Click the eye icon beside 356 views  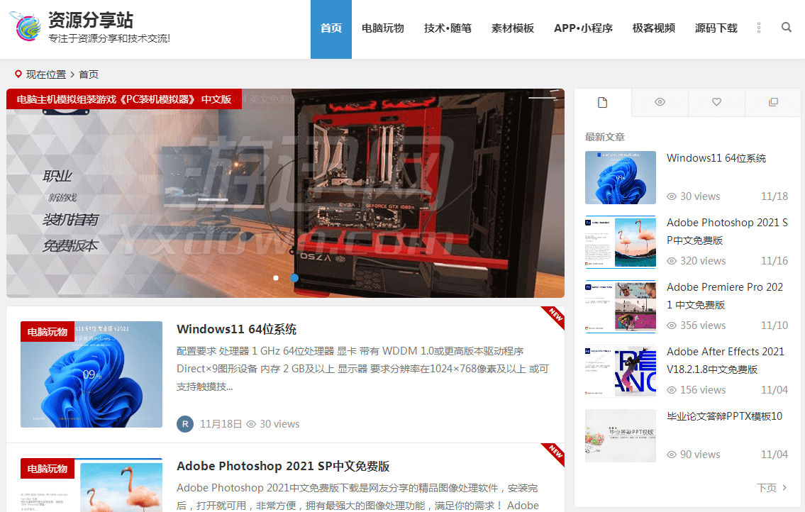coord(672,325)
